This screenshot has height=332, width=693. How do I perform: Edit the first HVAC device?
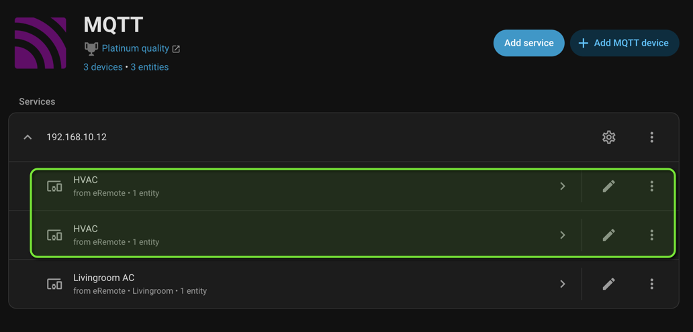(608, 186)
